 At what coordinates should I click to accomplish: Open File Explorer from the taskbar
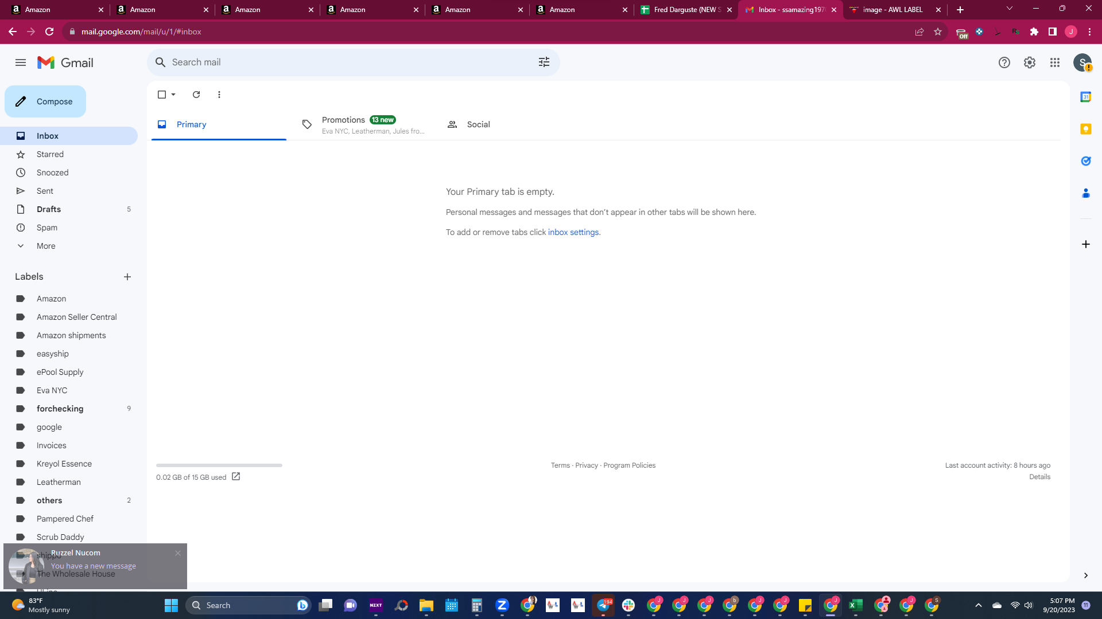426,605
